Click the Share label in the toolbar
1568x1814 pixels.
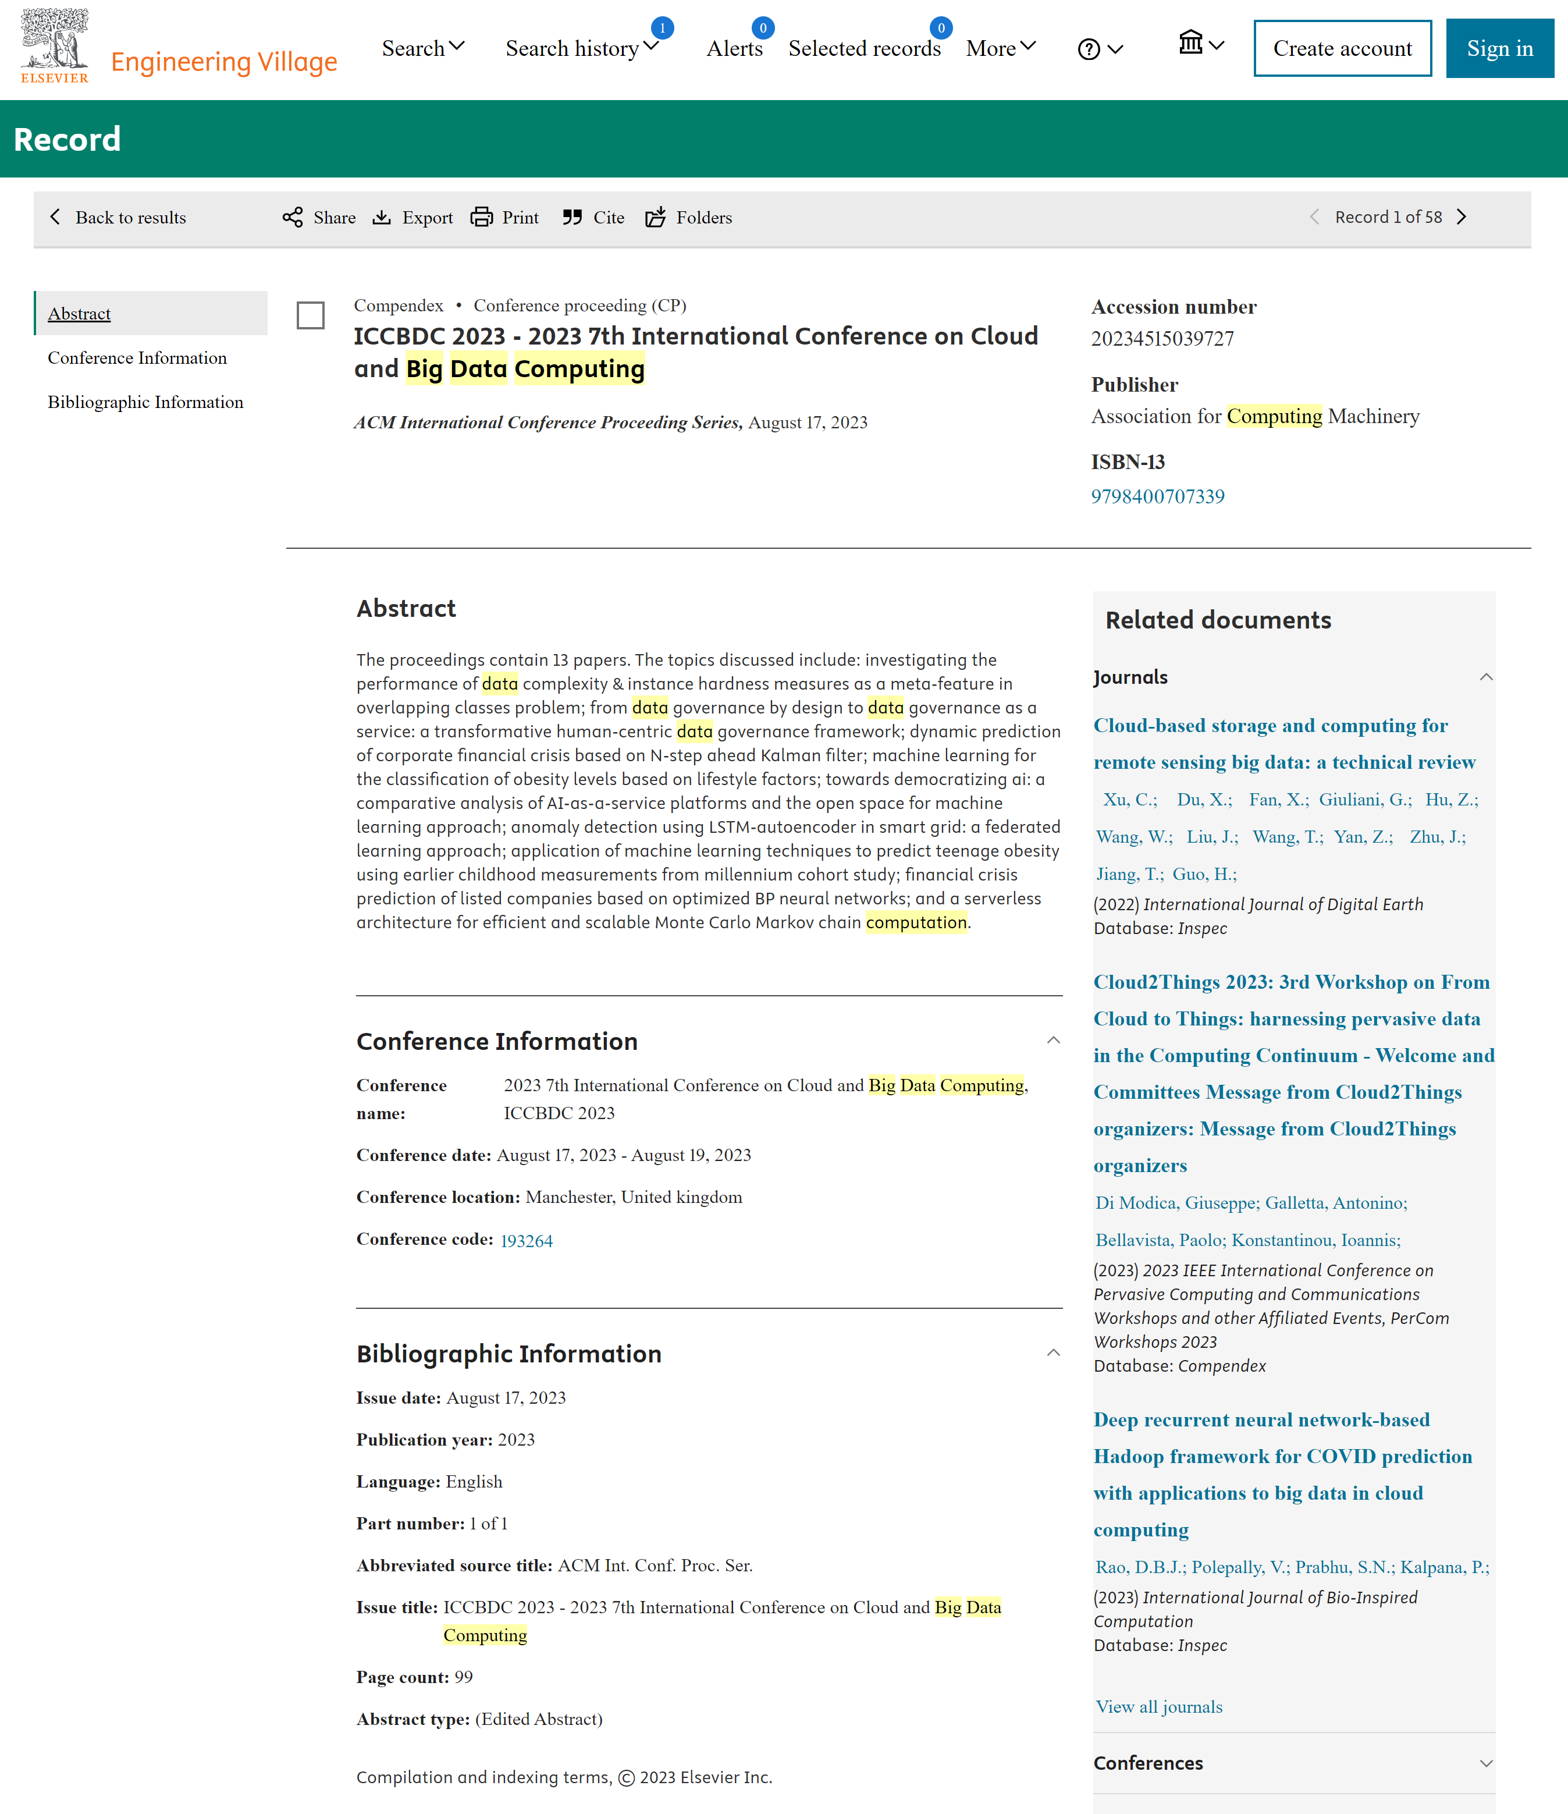point(335,217)
